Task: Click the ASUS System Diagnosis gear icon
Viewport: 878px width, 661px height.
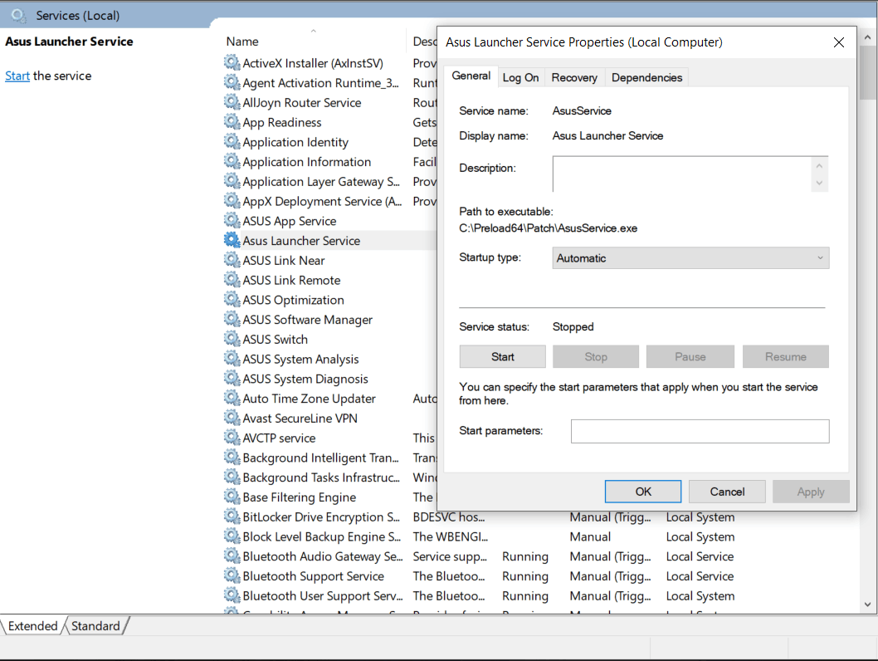Action: pyautogui.click(x=232, y=378)
